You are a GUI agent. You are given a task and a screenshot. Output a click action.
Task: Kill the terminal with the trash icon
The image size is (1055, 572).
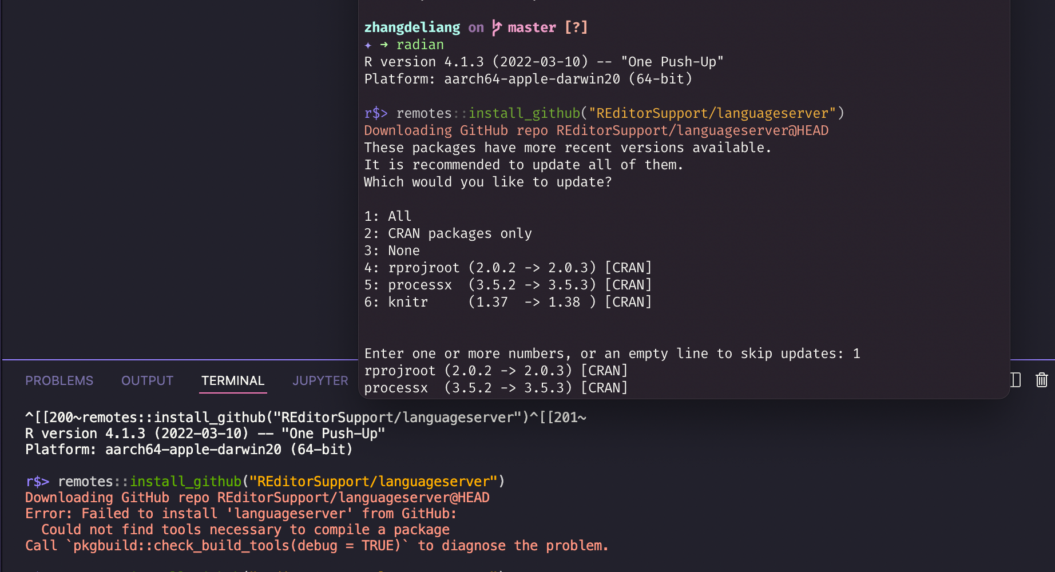(1042, 380)
